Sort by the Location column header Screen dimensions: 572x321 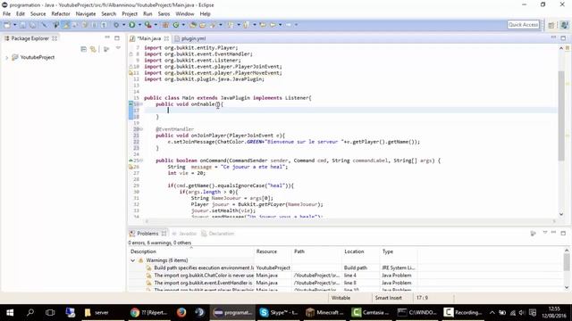coord(361,251)
